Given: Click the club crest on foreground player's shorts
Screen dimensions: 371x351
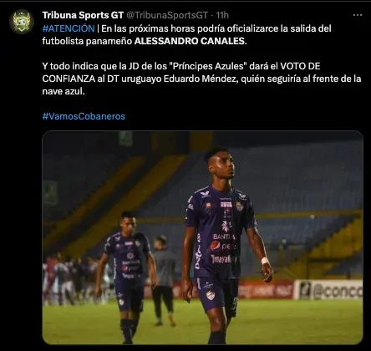Looking at the screenshot, I should (211, 295).
